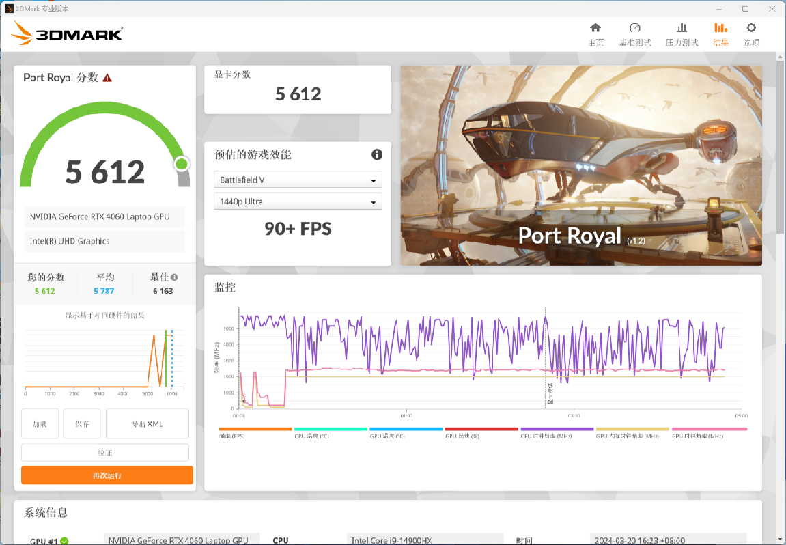The width and height of the screenshot is (786, 545).
Task: Click the Port Royal preview image
Action: 581,165
